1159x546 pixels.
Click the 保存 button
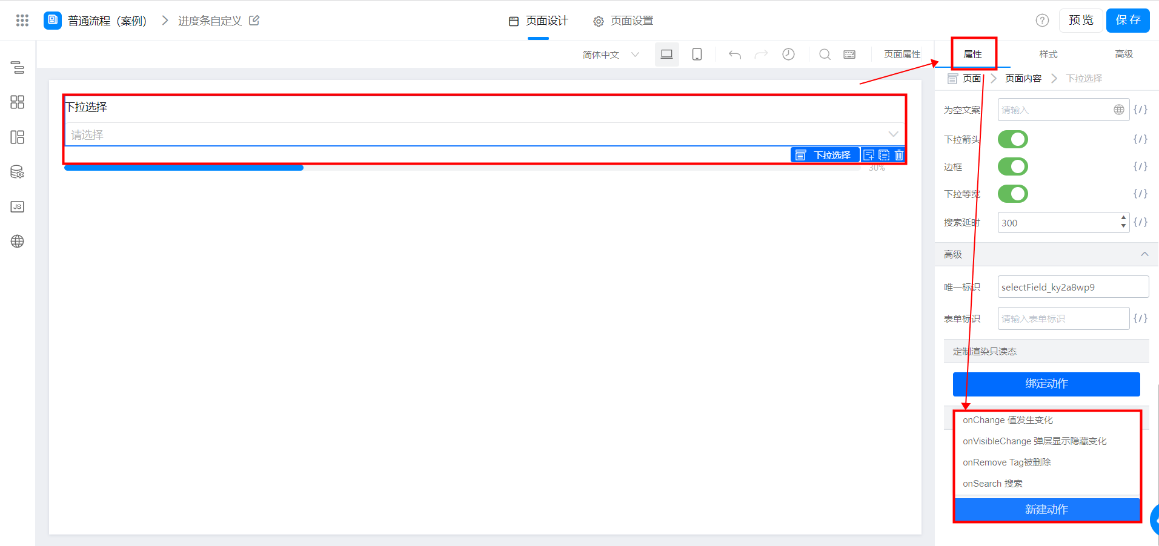click(x=1127, y=21)
